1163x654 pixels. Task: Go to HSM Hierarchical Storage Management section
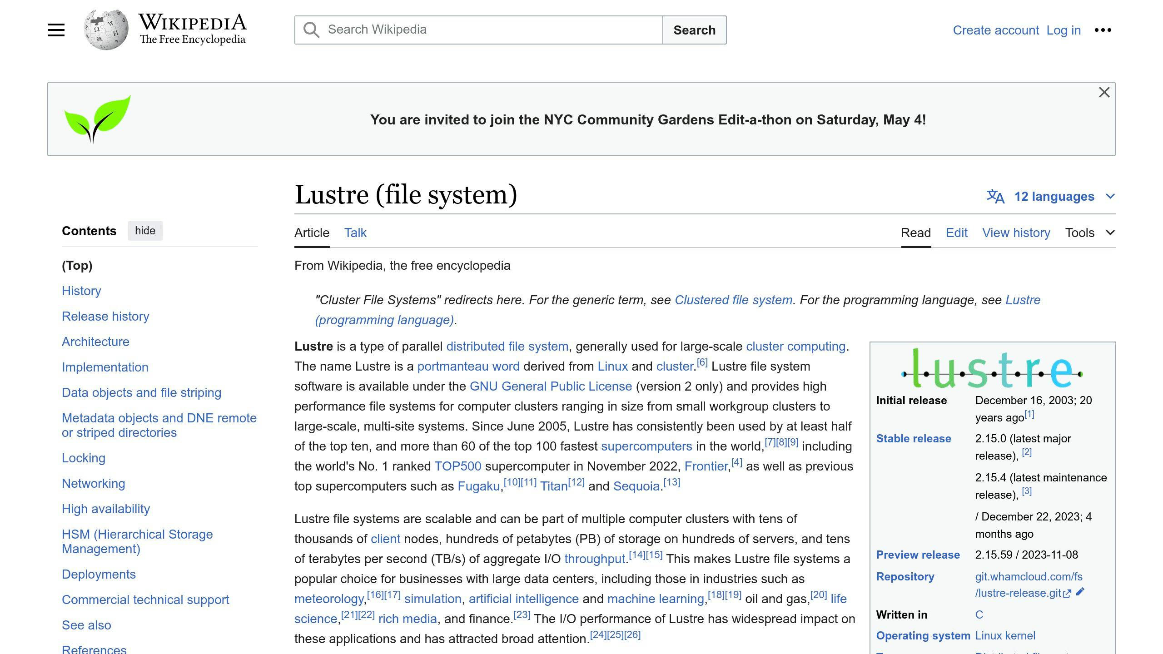coord(137,541)
